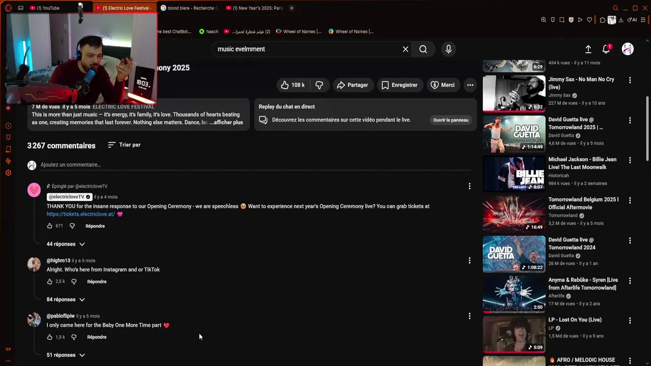Like the @highro13 comment with 2,5 k
The image size is (651, 366).
50,282
